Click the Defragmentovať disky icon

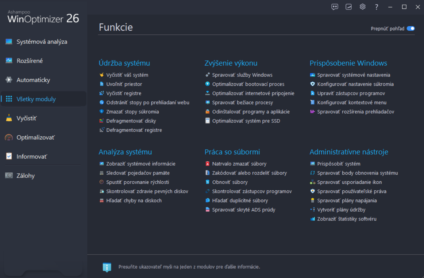tap(102, 121)
